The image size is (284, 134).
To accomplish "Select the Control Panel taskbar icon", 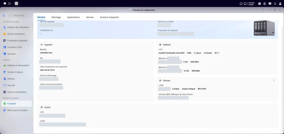I will pyautogui.click(x=16, y=3).
